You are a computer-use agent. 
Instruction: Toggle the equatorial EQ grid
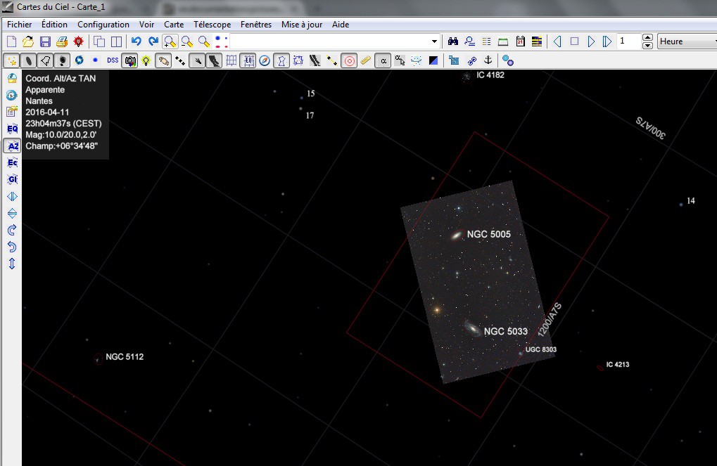(x=248, y=60)
